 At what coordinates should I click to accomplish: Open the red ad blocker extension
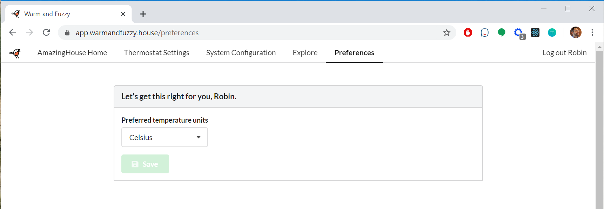click(x=468, y=33)
